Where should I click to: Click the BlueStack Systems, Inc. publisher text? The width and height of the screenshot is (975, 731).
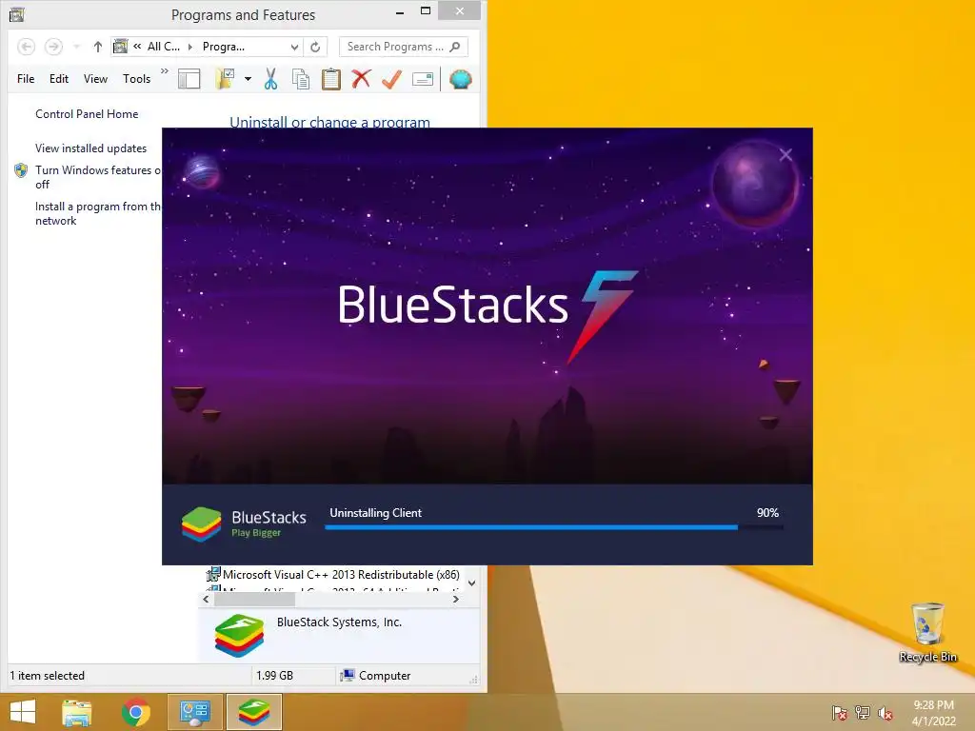(x=340, y=622)
